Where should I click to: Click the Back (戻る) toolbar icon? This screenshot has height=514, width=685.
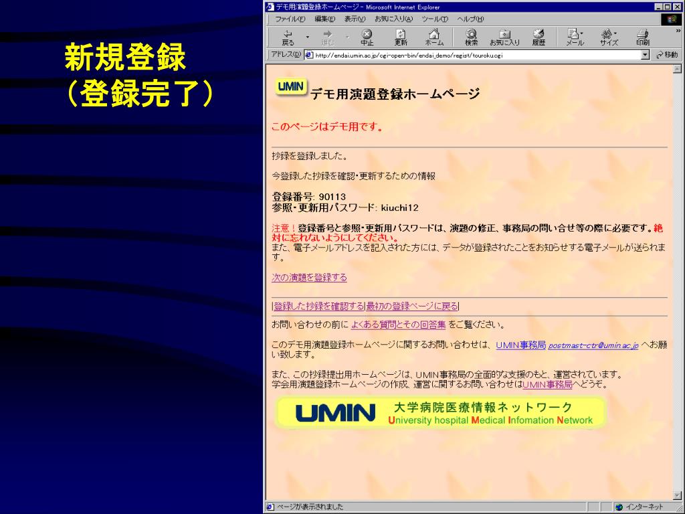point(288,37)
